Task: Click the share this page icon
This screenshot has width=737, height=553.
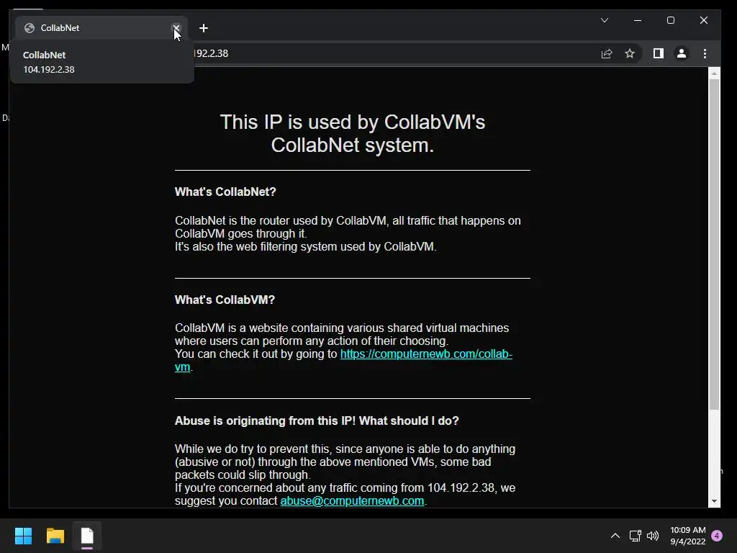Action: (607, 53)
